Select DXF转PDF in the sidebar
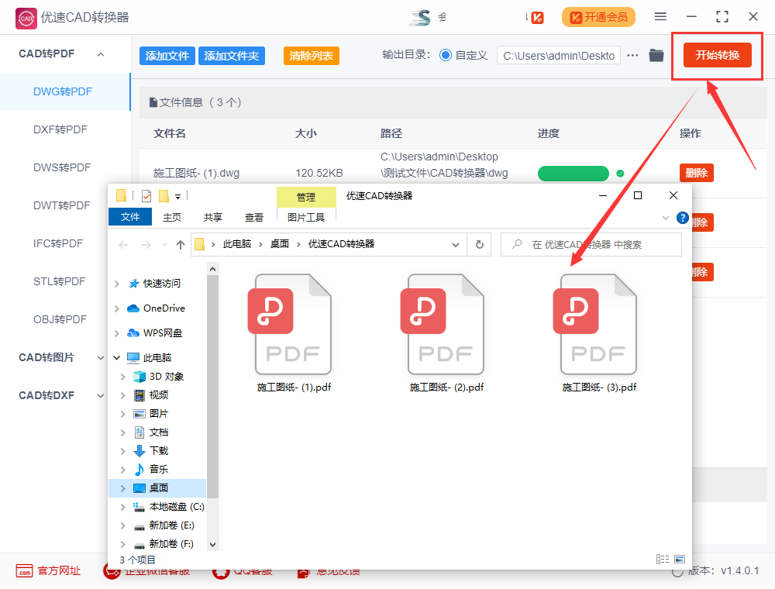775x589 pixels. [60, 129]
